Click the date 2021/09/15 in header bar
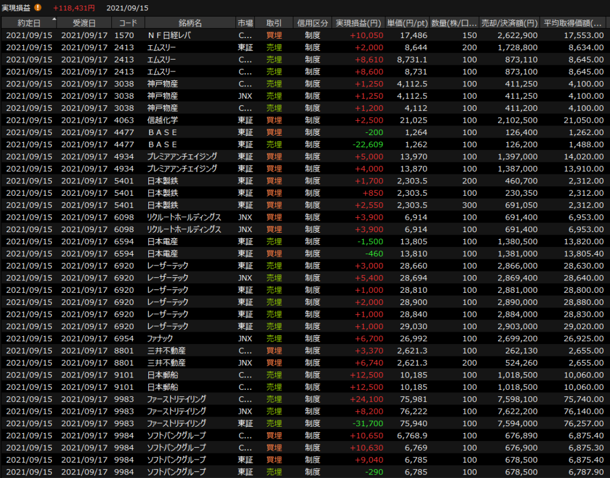 click(x=127, y=8)
